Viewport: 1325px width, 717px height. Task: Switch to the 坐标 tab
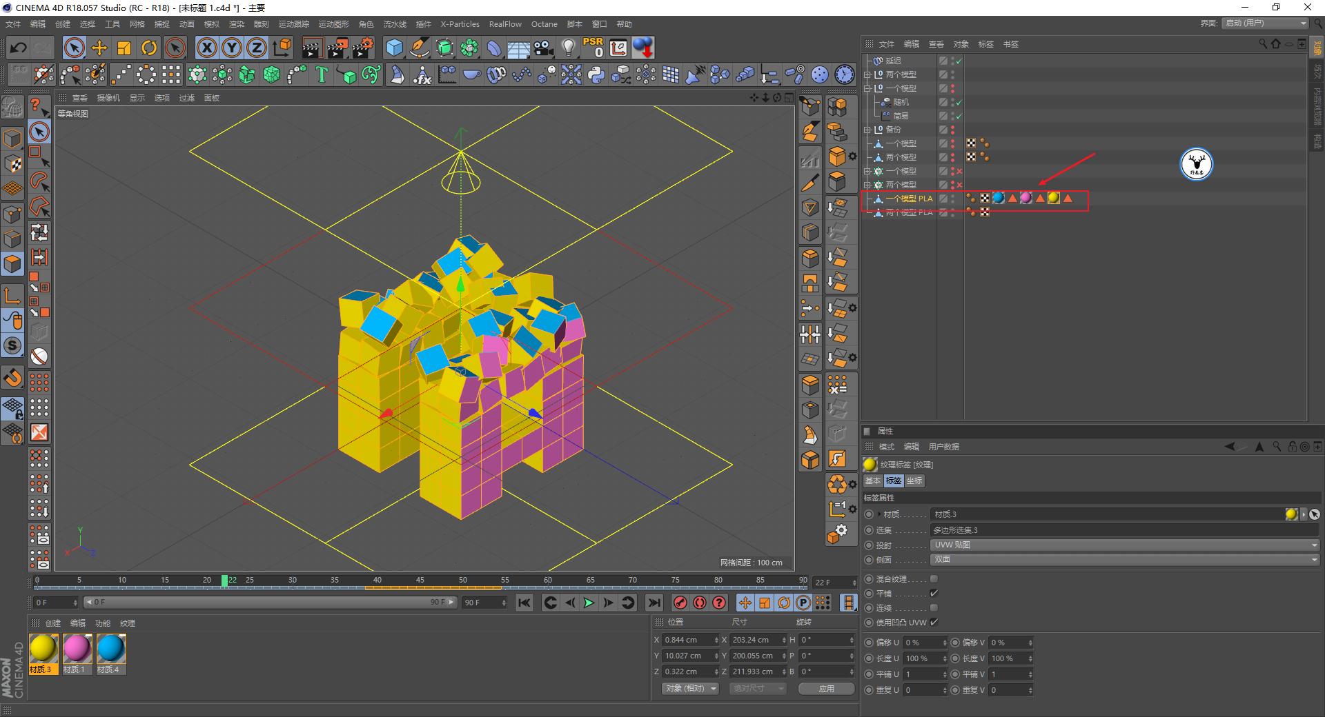click(x=914, y=481)
